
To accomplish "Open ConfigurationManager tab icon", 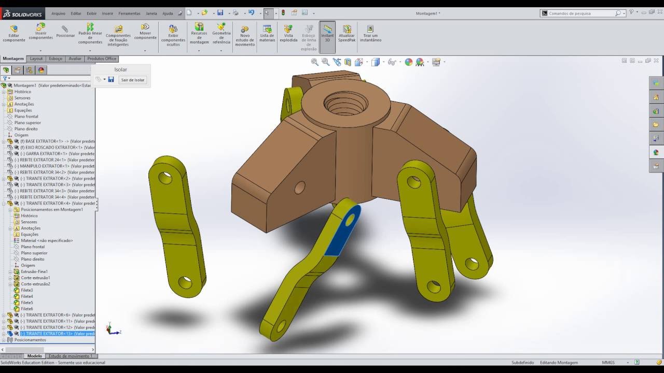I will pos(30,70).
